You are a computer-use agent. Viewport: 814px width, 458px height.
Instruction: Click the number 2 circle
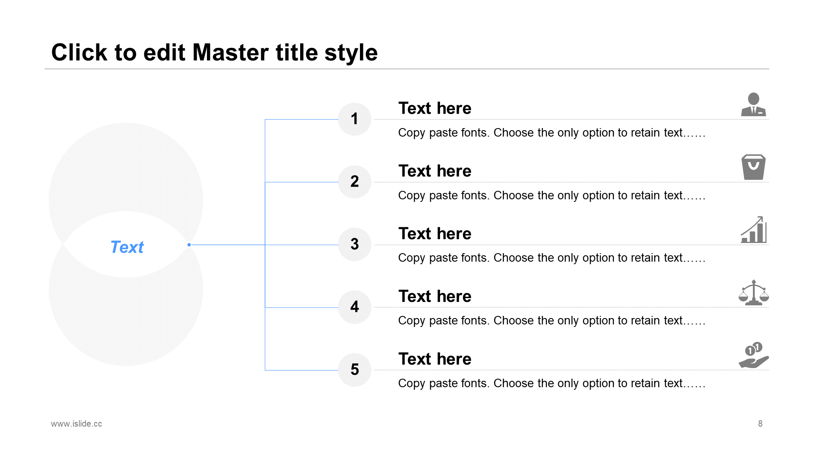tap(354, 182)
